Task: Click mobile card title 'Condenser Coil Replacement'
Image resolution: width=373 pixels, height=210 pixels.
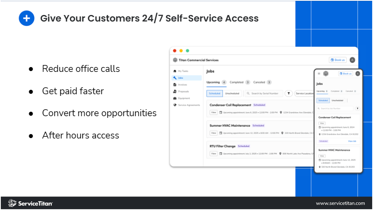Action: (x=335, y=117)
